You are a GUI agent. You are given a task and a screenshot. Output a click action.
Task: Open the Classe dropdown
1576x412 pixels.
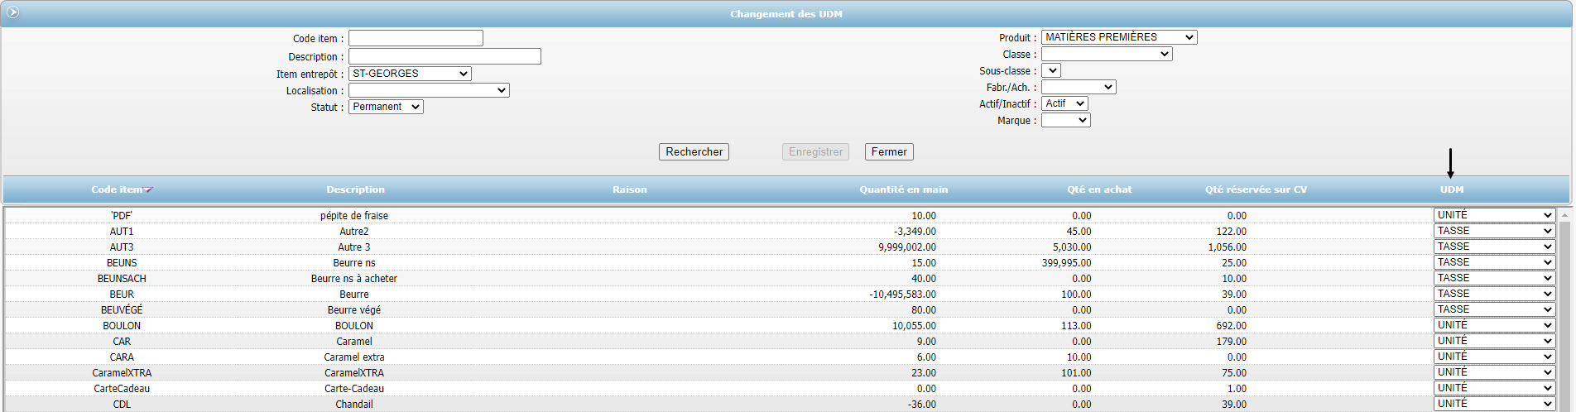pos(1107,54)
